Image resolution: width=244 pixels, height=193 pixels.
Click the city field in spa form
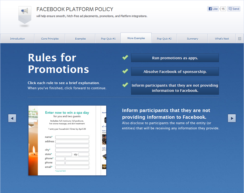[72, 150]
